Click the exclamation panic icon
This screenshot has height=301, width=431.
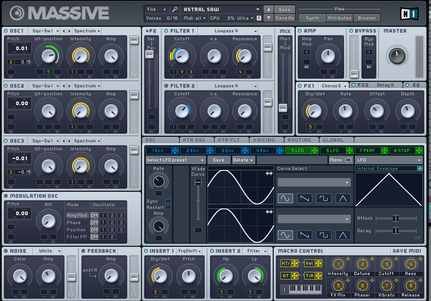pyautogui.click(x=259, y=18)
